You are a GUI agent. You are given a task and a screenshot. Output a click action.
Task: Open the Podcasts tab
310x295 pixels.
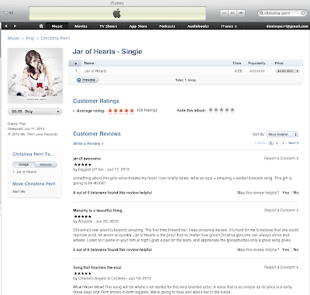click(167, 26)
